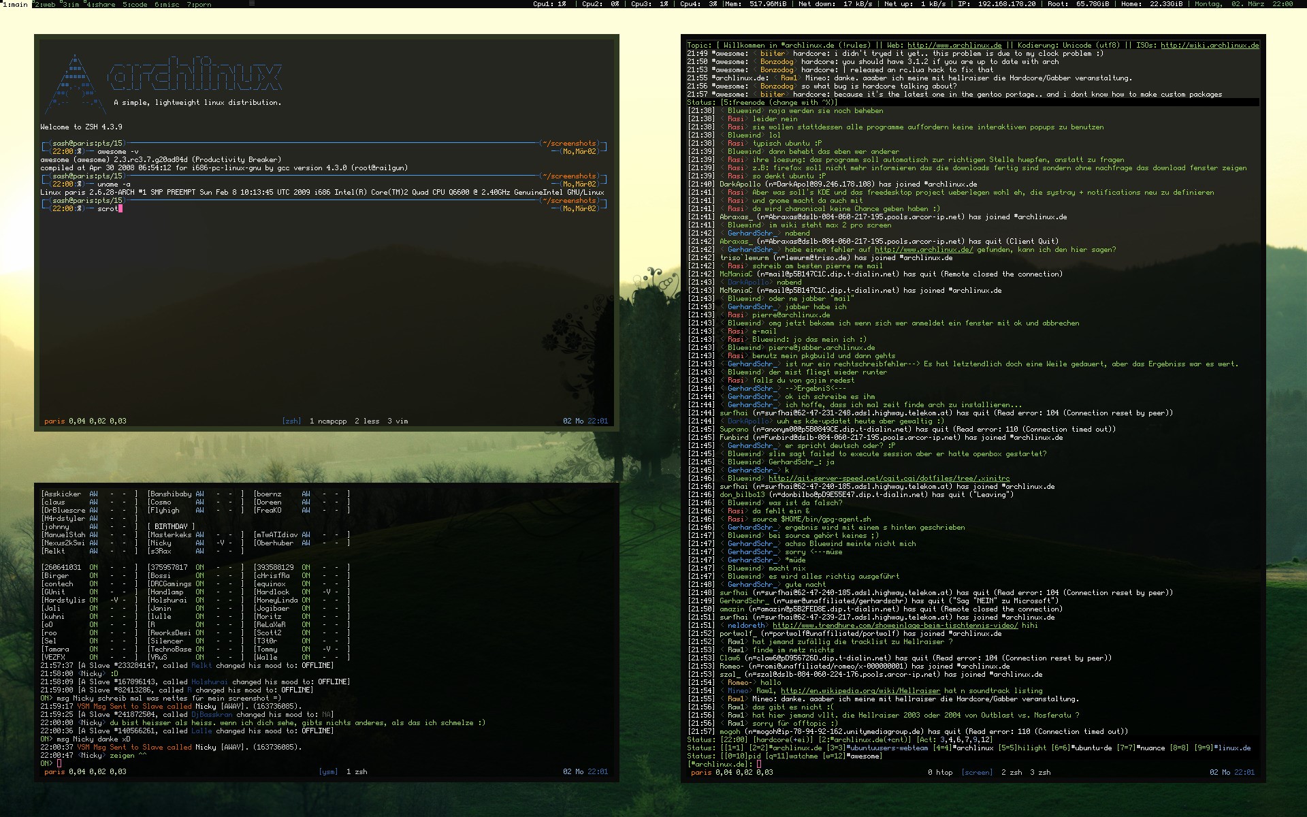The height and width of the screenshot is (817, 1307).
Task: Click the Cpu1 usage widget
Action: pyautogui.click(x=549, y=4)
